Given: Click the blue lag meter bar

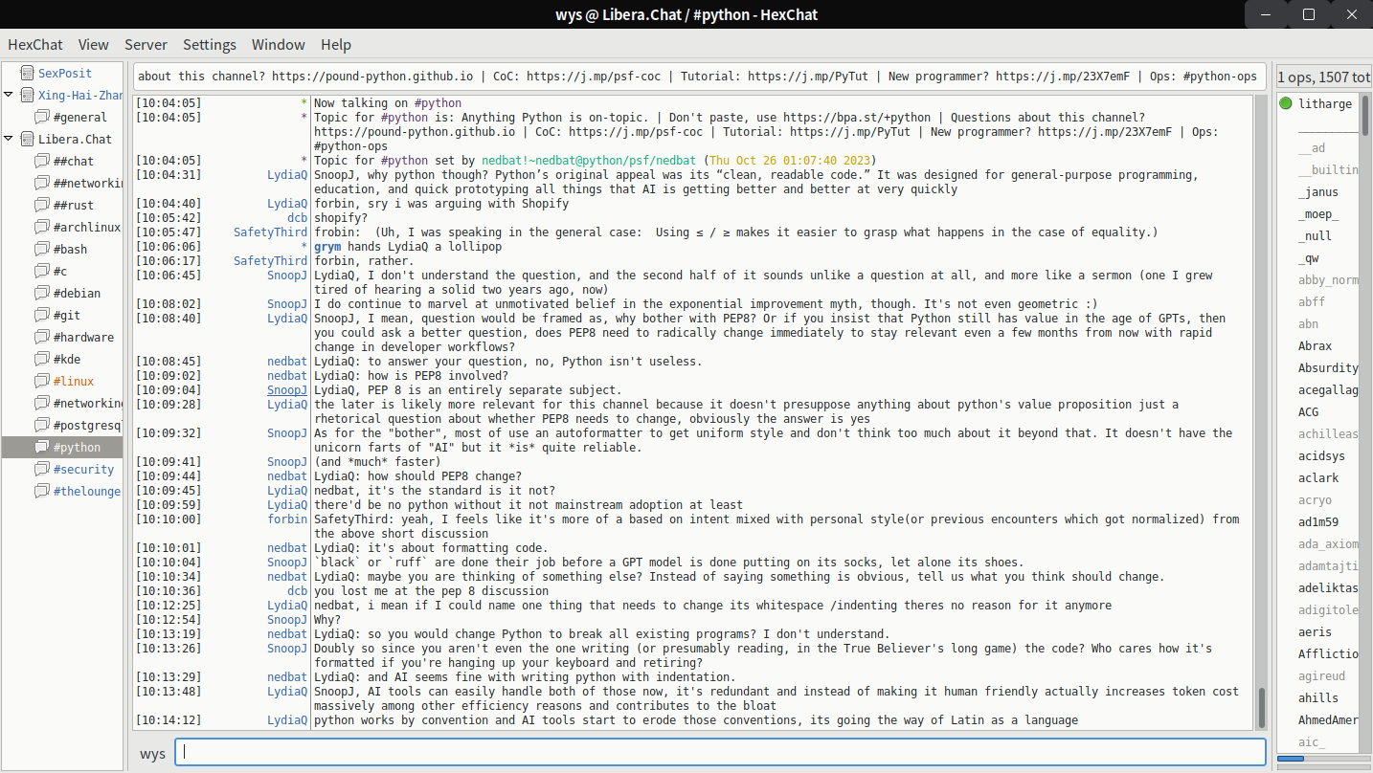Looking at the screenshot, I should 1291,759.
